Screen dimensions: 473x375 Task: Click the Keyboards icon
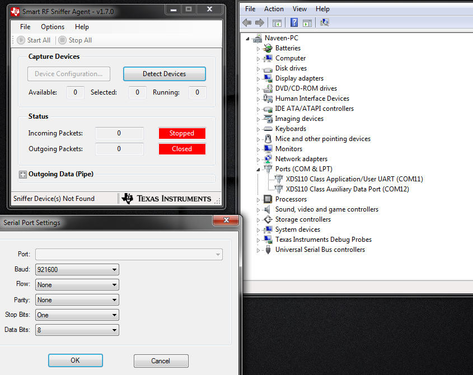click(268, 129)
